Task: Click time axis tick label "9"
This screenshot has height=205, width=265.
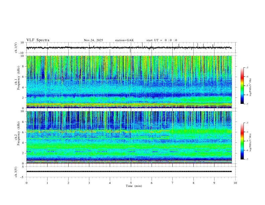Action: tap(214, 183)
